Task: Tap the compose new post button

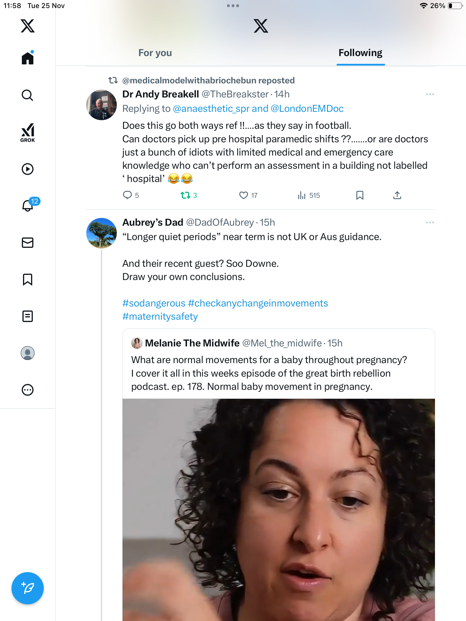Action: coord(28,588)
